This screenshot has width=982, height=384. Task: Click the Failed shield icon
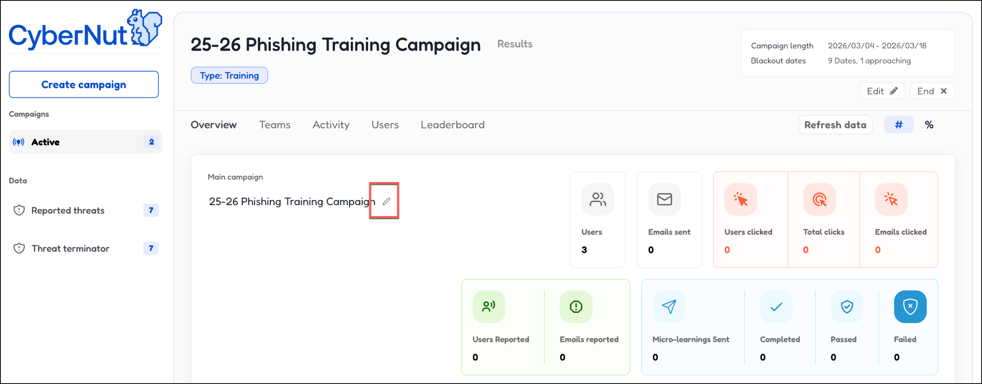(910, 306)
